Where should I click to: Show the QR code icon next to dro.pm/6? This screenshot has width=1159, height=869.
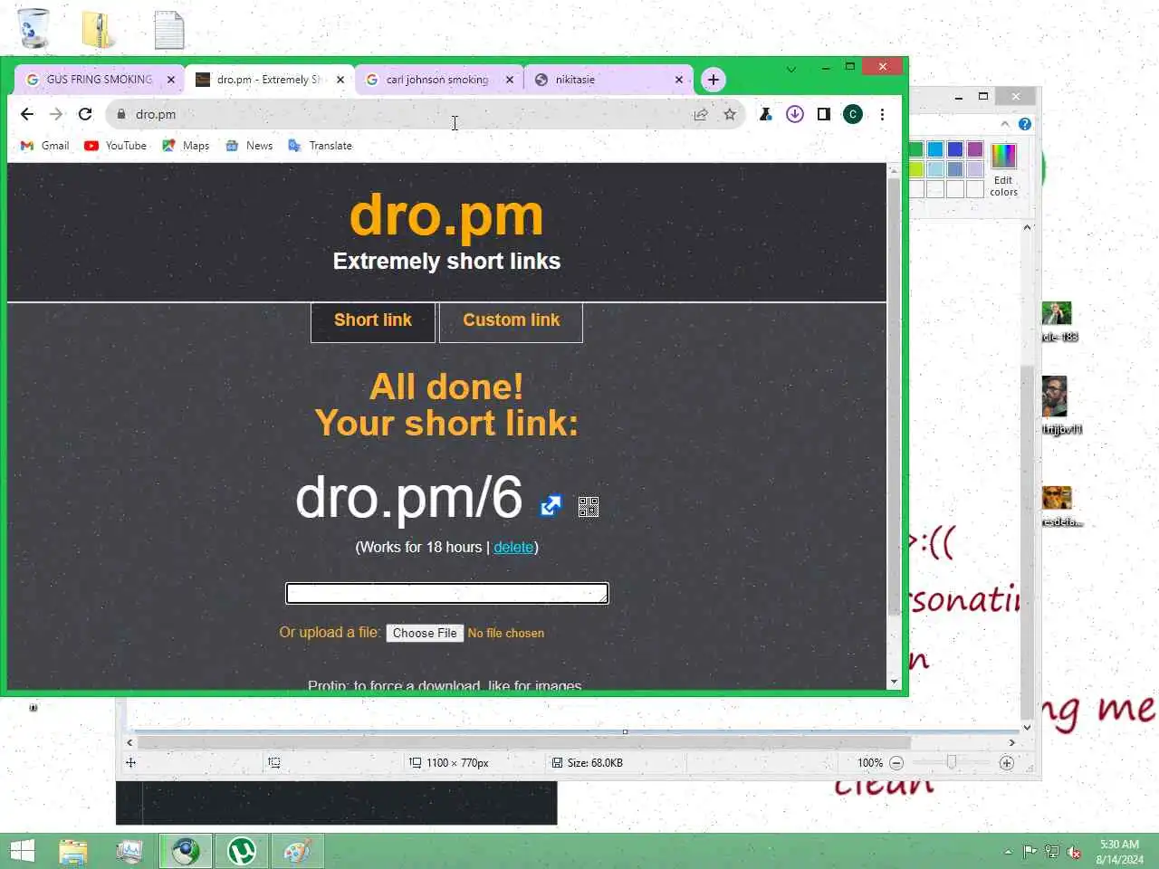point(589,507)
